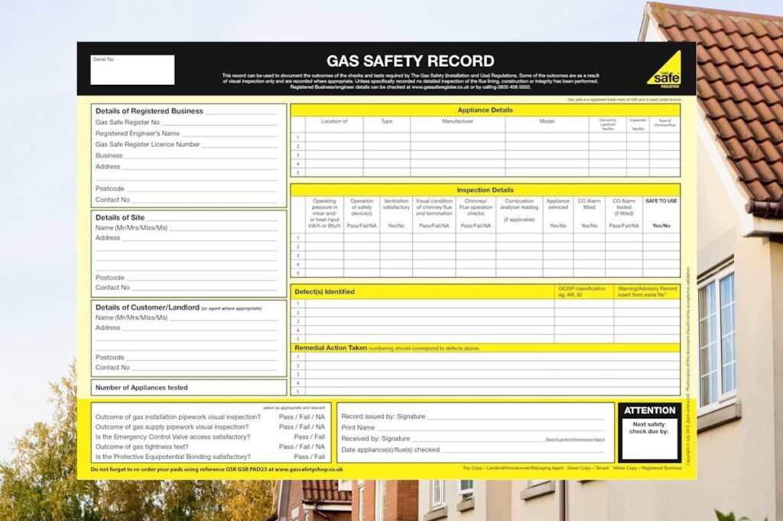The width and height of the screenshot is (783, 521).
Task: Choose Pass / Fail for Emergency Control Valve access
Action: (309, 437)
